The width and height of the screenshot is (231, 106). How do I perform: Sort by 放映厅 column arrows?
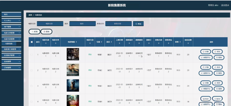[x=149, y=43]
